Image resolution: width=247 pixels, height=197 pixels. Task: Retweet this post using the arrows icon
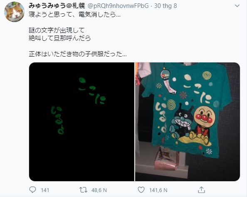[x=83, y=190]
